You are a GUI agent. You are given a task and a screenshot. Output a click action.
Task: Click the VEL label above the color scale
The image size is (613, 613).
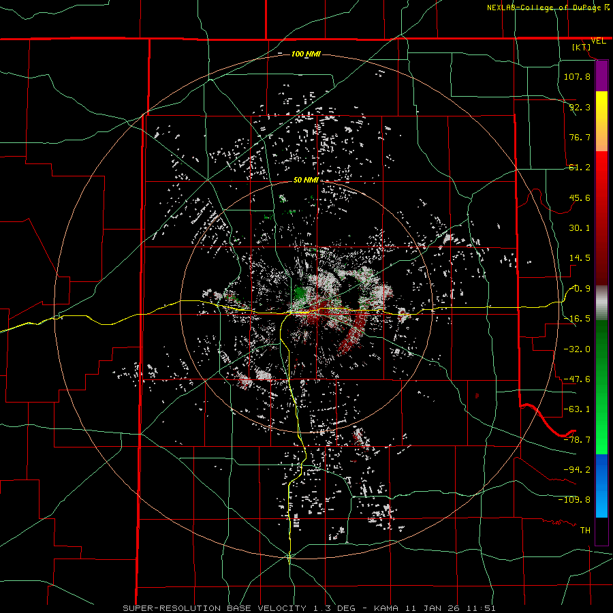(598, 41)
